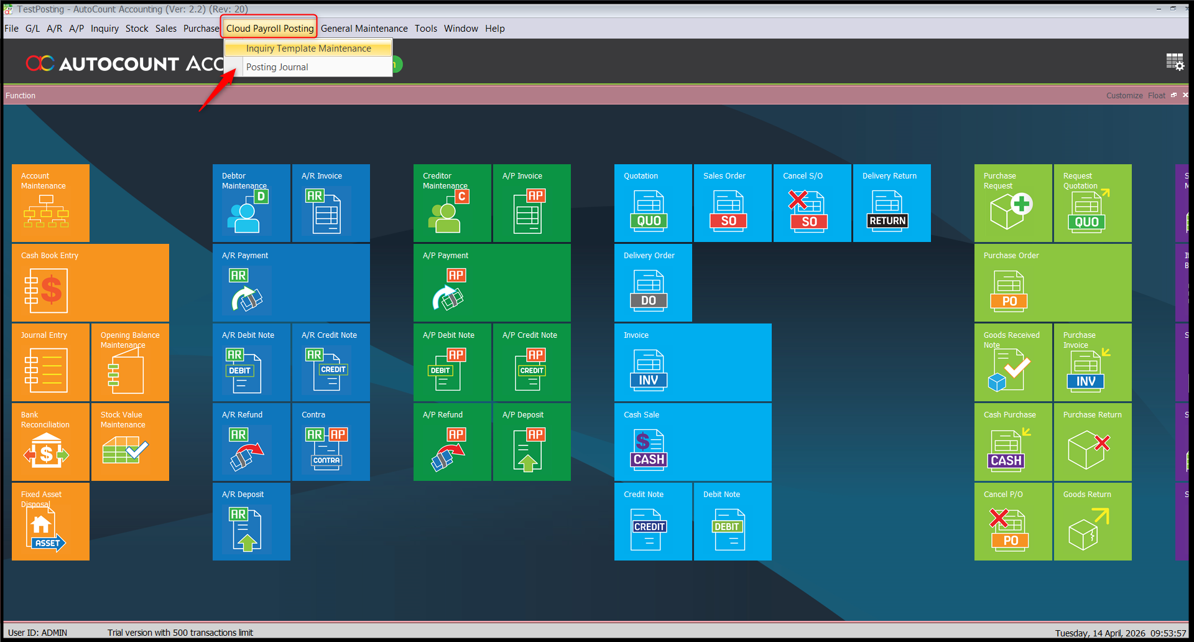
Task: Open the A/P menu
Action: (76, 29)
